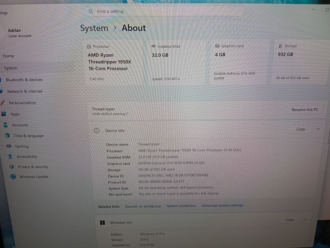Click the Windows Update sync icon
This screenshot has height=248, width=330.
pos(13,177)
